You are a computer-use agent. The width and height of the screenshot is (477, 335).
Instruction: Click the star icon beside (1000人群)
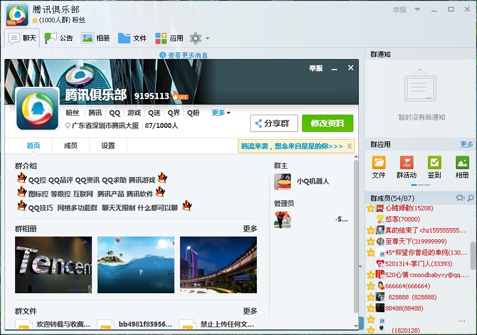(35, 21)
